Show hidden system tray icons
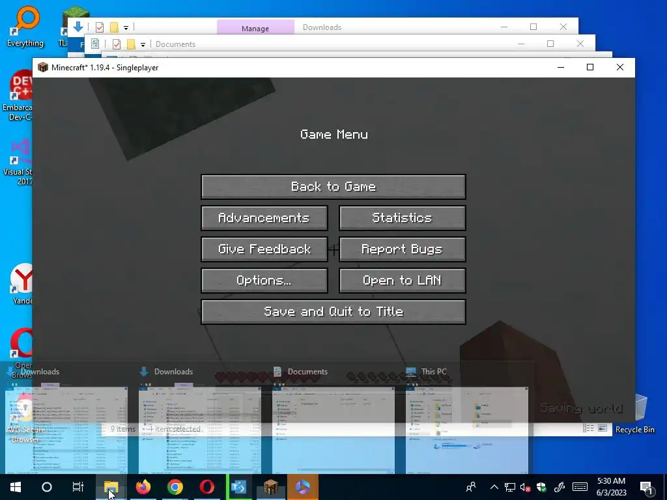 click(494, 487)
